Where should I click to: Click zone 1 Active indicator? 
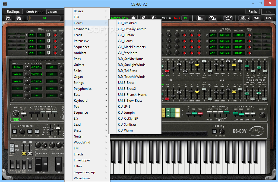point(49,35)
